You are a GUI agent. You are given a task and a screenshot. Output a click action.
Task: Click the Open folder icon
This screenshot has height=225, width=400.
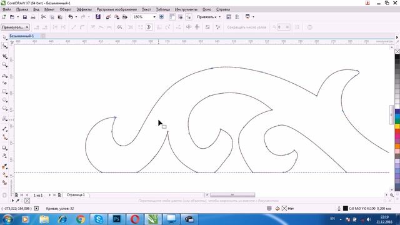pyautogui.click(x=12, y=17)
